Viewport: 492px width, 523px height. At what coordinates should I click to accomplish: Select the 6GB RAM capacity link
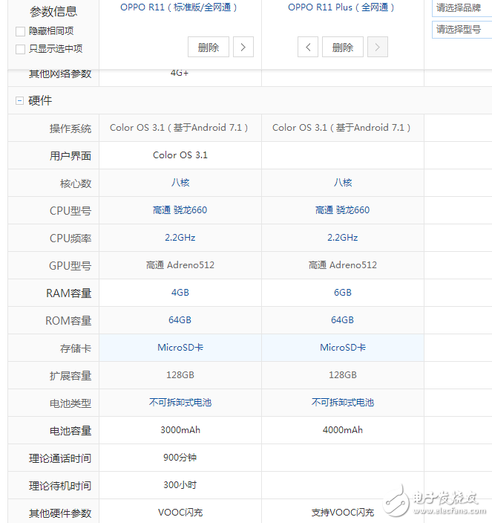pyautogui.click(x=342, y=293)
